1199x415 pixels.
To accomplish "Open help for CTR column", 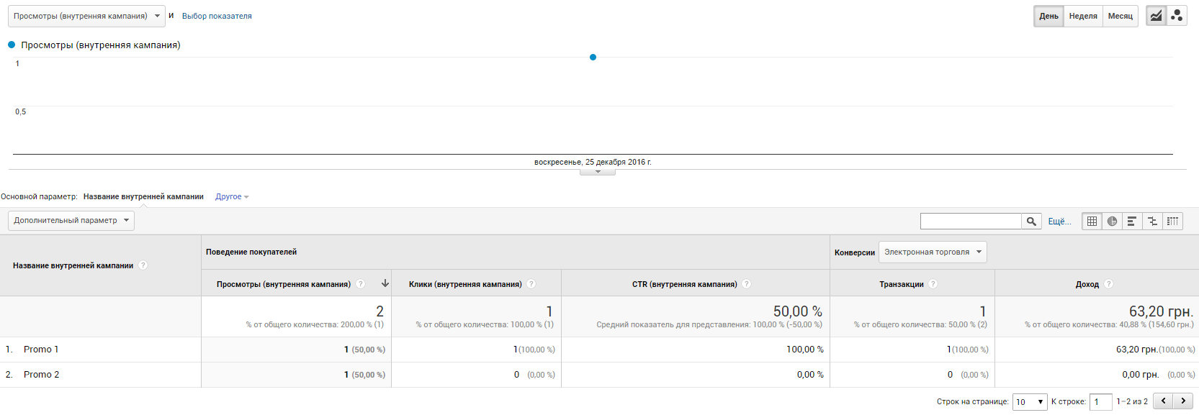I will pyautogui.click(x=747, y=284).
